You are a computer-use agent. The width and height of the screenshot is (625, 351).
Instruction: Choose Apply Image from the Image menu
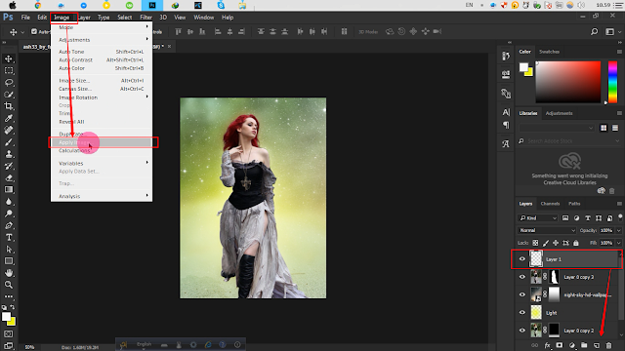pos(102,142)
